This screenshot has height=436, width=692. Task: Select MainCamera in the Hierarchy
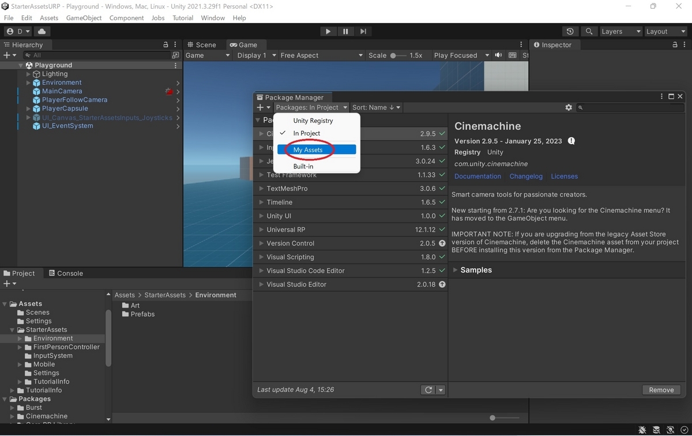point(62,91)
